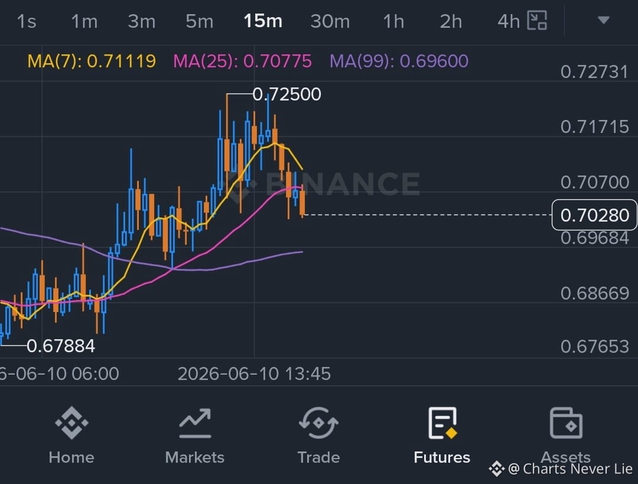Click the current price tag 0.70280

click(594, 215)
